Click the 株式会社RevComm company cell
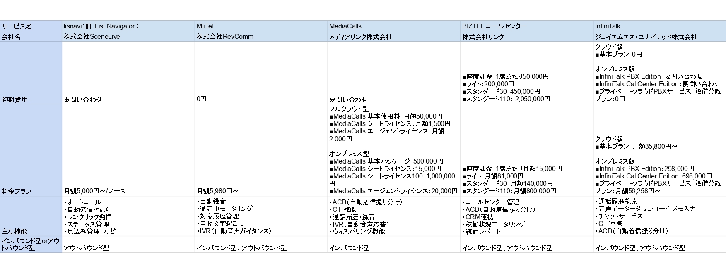 261,36
